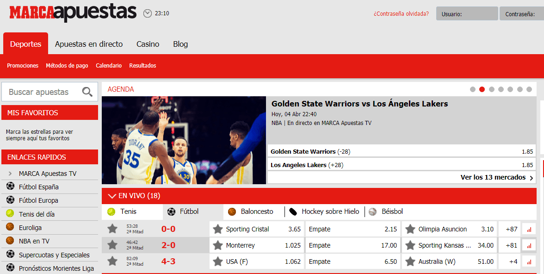
Task: Show +87 more markets
Action: click(x=510, y=229)
